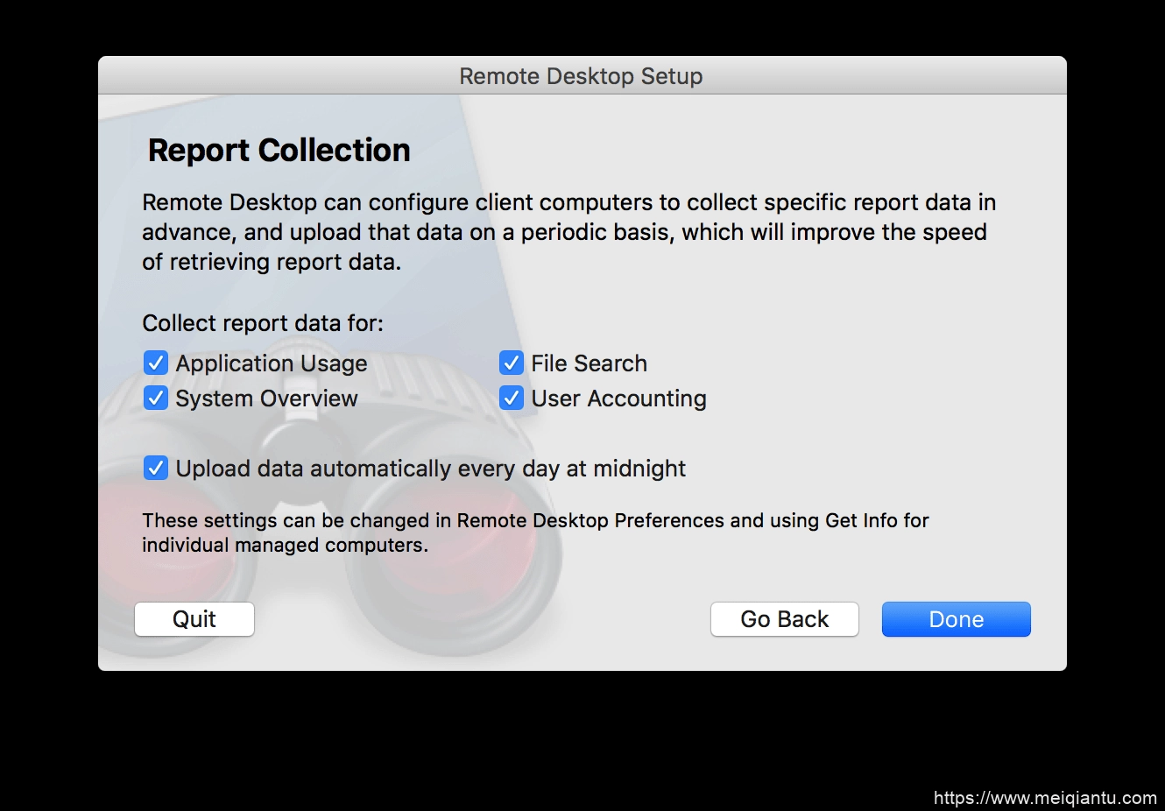Viewport: 1165px width, 811px height.
Task: Disable the File Search report option
Action: pos(512,363)
